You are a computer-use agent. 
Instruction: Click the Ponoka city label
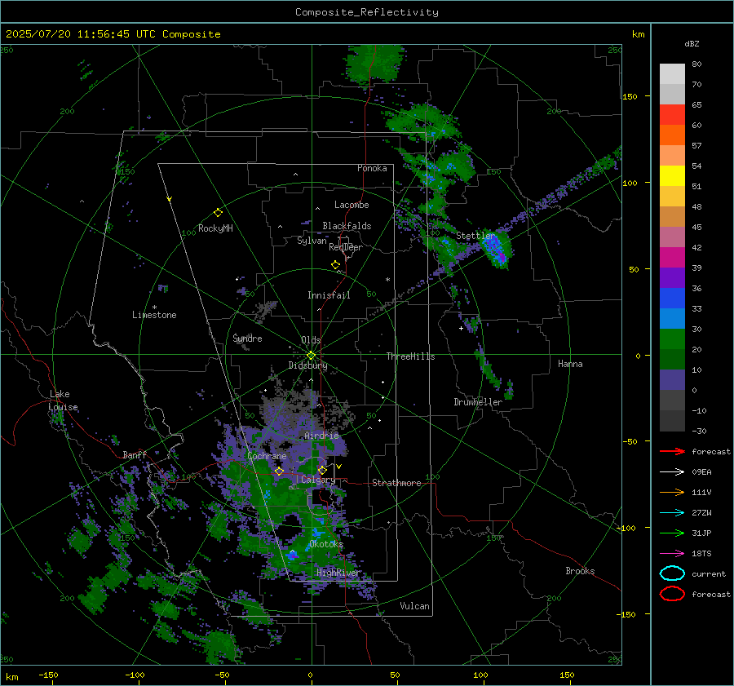(372, 168)
